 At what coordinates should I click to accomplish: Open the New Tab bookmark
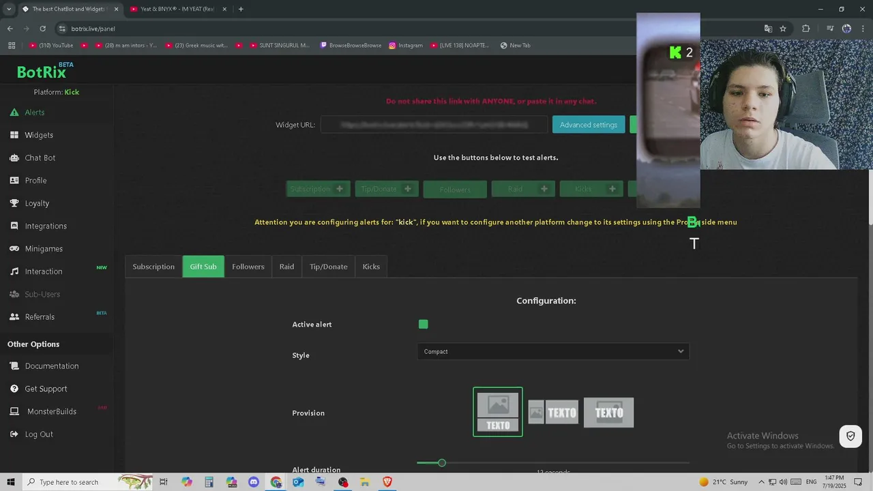(515, 46)
